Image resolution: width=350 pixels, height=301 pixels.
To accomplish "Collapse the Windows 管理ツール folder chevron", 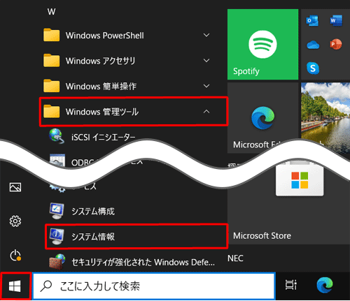I will pos(206,112).
